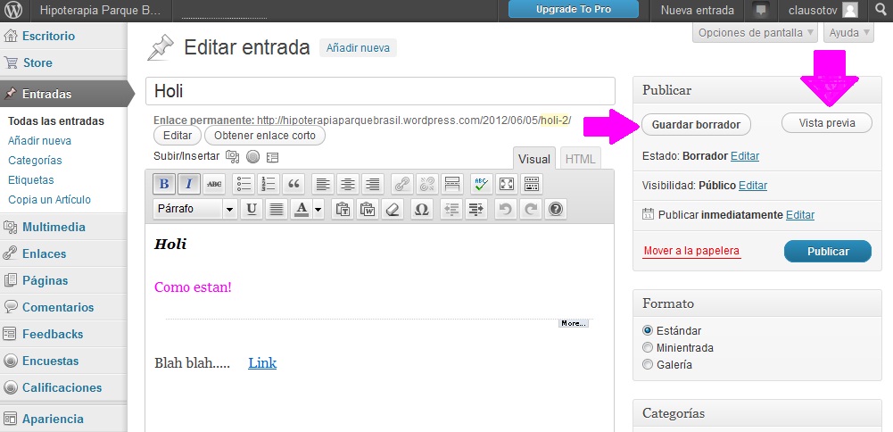Toggle bold formatting in editor toolbar
The height and width of the screenshot is (432, 893).
pyautogui.click(x=164, y=184)
